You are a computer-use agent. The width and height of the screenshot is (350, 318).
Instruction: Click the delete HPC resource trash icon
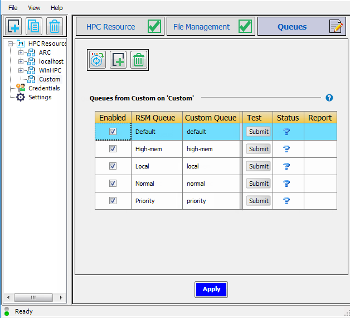point(54,26)
